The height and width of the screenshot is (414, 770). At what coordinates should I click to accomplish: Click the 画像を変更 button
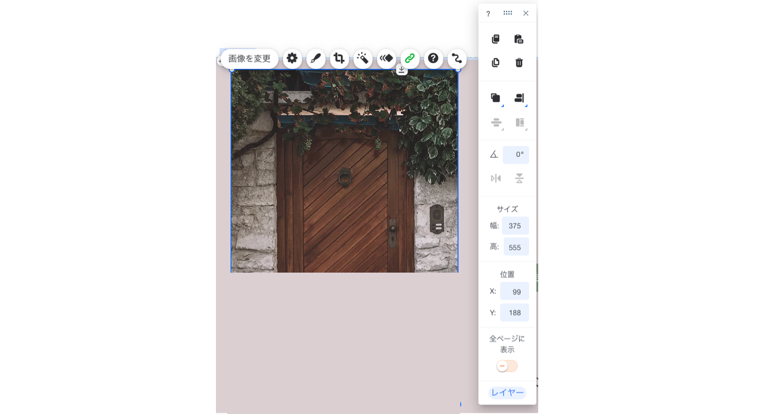(249, 59)
